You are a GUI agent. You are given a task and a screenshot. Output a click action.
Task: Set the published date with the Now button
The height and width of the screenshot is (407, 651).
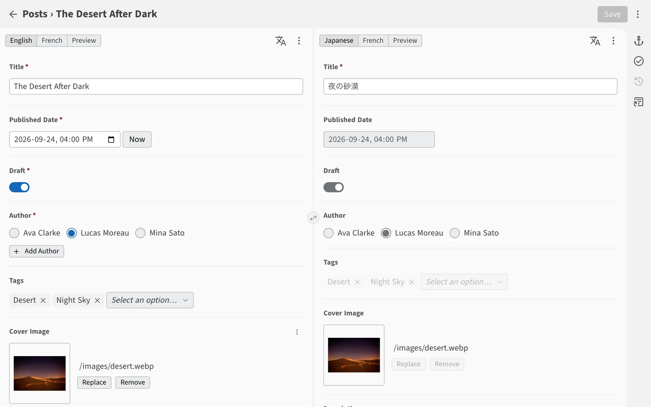[137, 140]
